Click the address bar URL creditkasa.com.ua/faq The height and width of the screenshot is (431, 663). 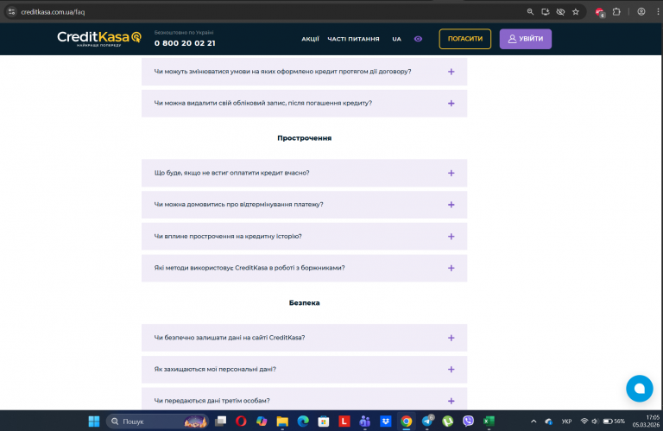[x=53, y=12]
